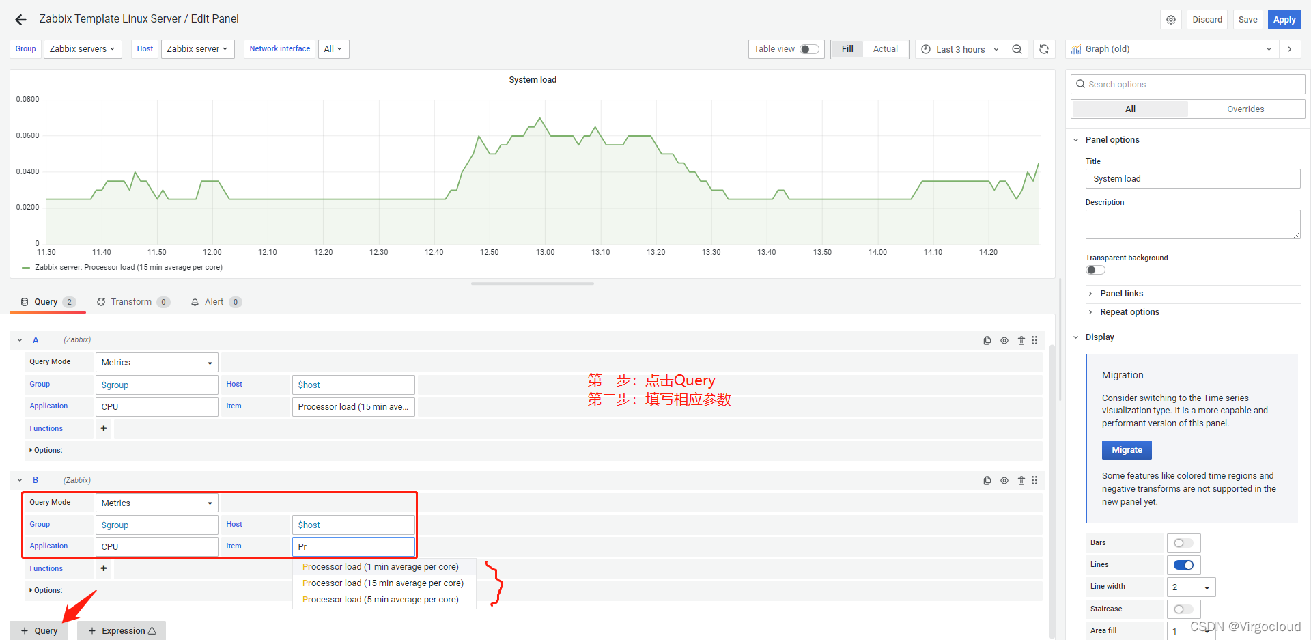Toggle Table view switch
This screenshot has height=640, width=1311.
click(x=809, y=49)
